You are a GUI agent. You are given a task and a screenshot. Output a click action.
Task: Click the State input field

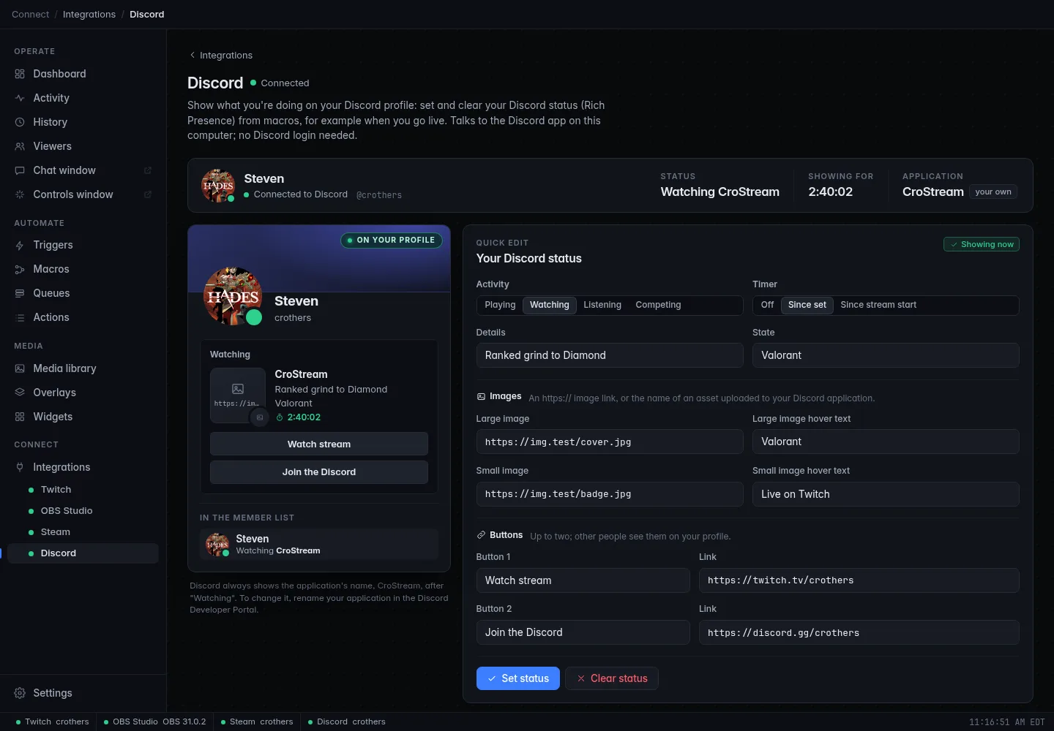(886, 355)
